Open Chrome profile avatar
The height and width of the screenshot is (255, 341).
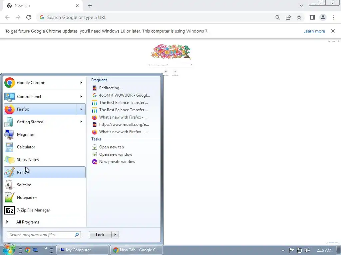pyautogui.click(x=323, y=17)
